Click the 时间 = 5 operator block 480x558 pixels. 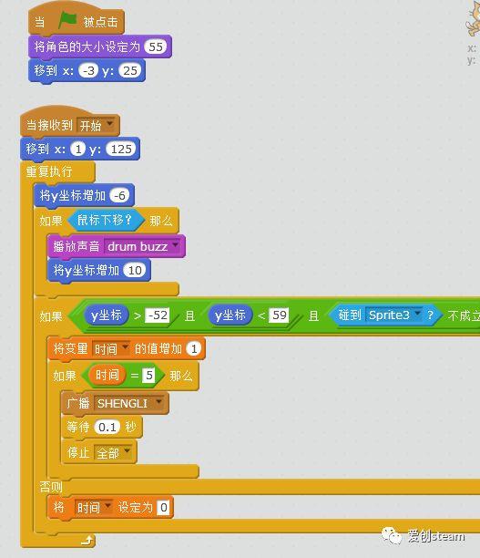(x=123, y=375)
